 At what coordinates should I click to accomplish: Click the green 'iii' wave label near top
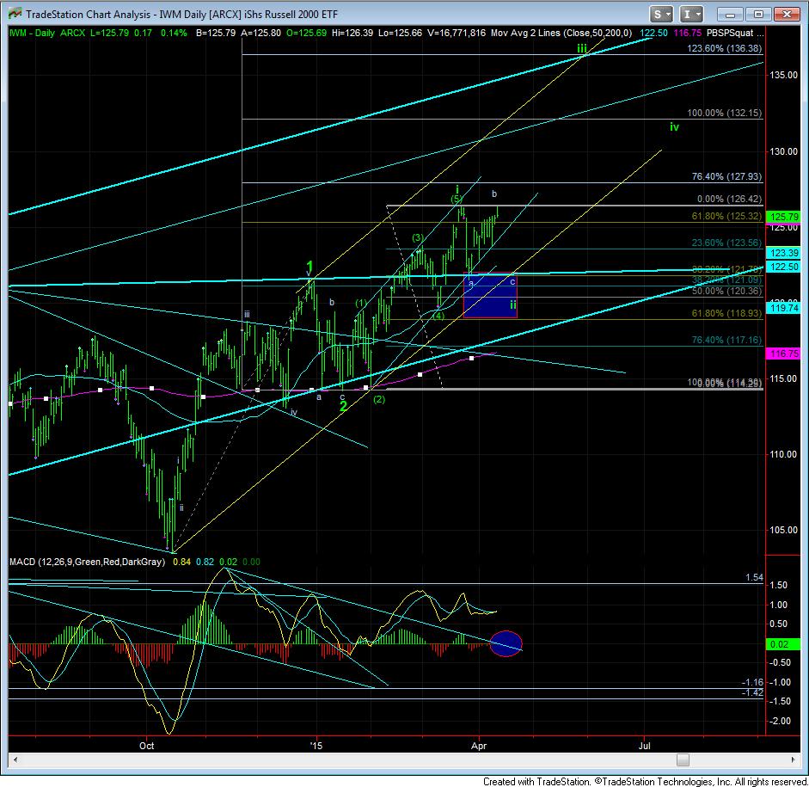coord(582,48)
